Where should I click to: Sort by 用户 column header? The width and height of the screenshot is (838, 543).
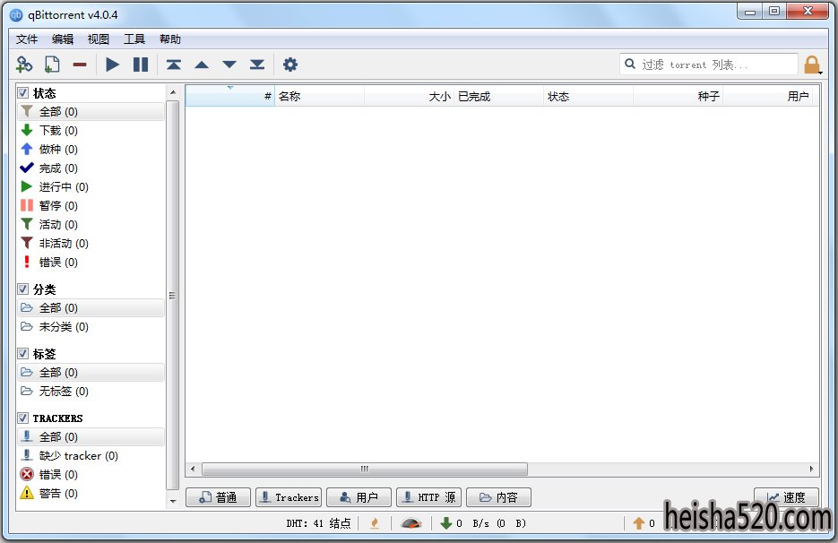(770, 96)
